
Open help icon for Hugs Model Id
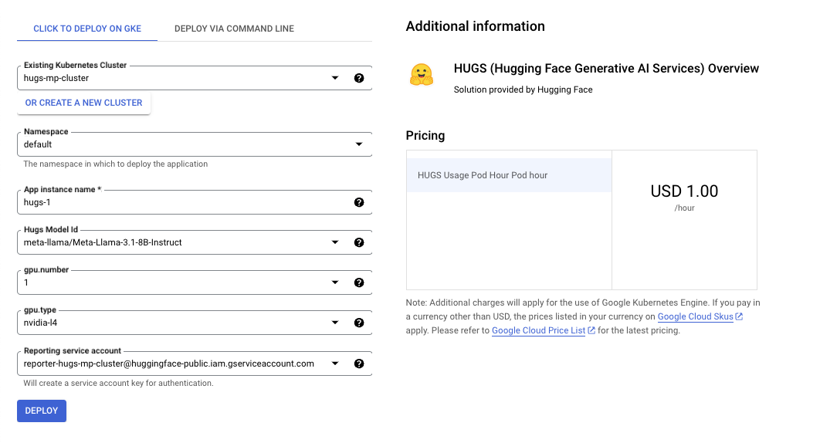pos(359,242)
